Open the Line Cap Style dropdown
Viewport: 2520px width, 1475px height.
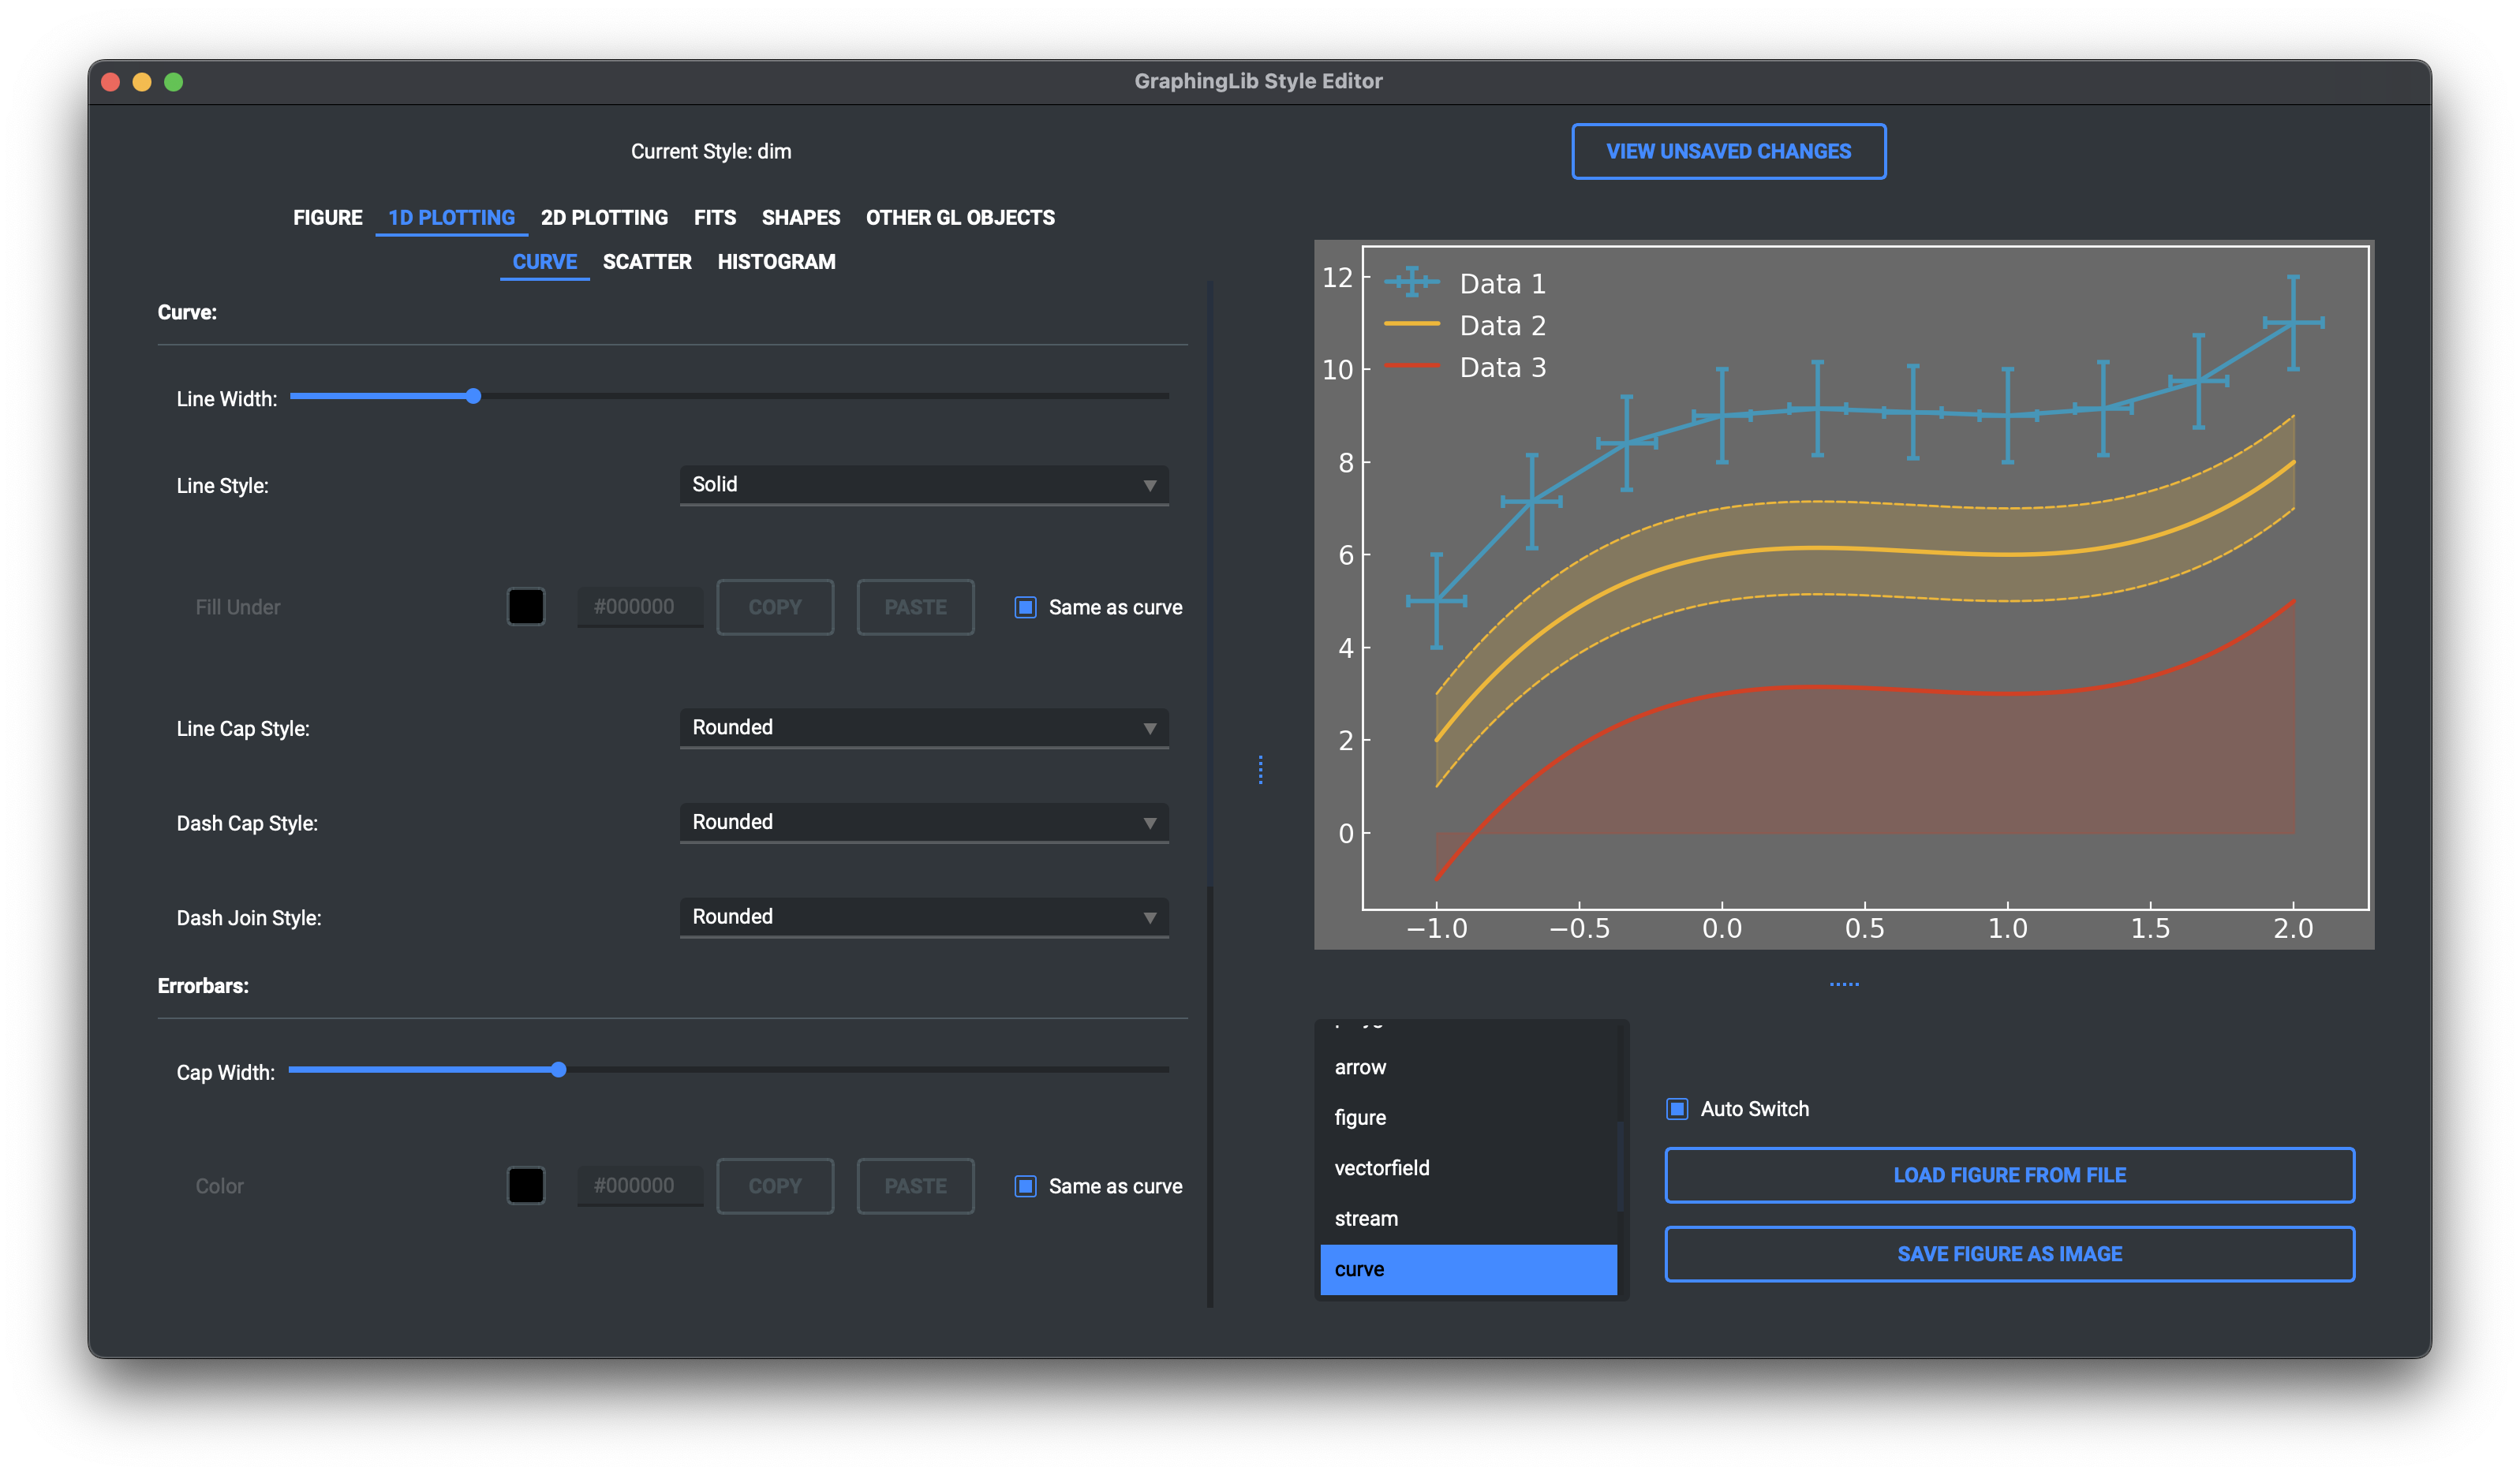coord(924,728)
